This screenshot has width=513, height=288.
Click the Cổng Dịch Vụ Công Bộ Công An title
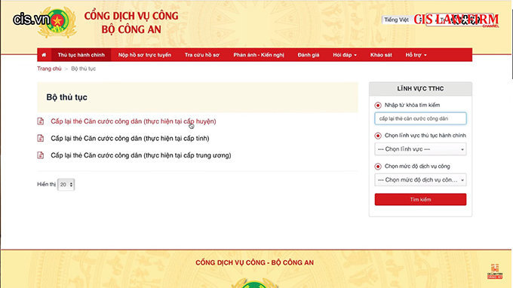pos(131,23)
